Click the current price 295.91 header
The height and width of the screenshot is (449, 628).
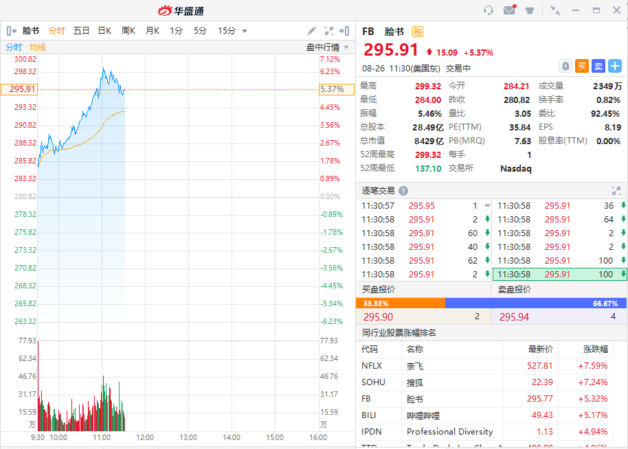tap(390, 50)
